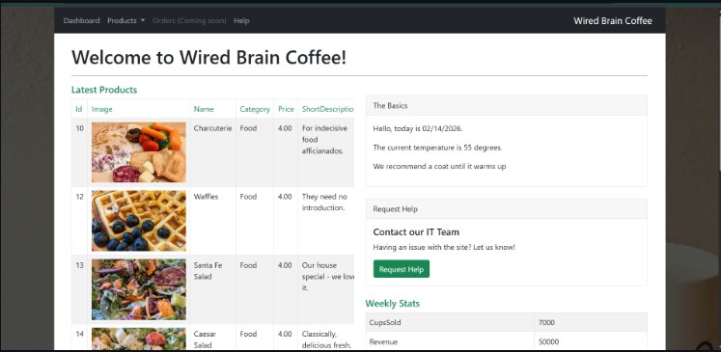Screen dimensions: 721x352
Task: Click the 'Hello, today is 02/14/2026' text
Action: coord(418,128)
